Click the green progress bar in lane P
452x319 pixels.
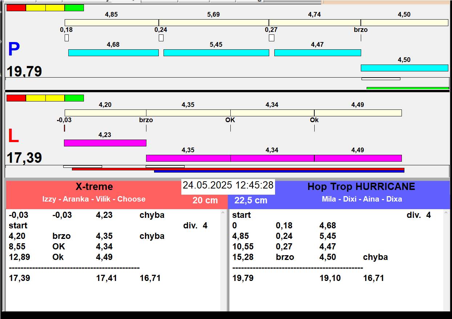408,88
